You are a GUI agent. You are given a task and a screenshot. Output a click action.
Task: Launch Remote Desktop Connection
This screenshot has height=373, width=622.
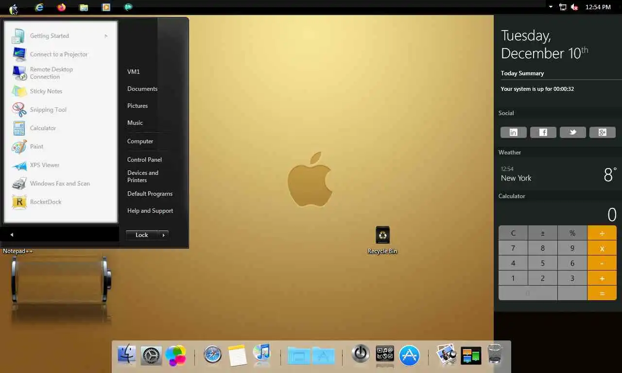pyautogui.click(x=60, y=73)
